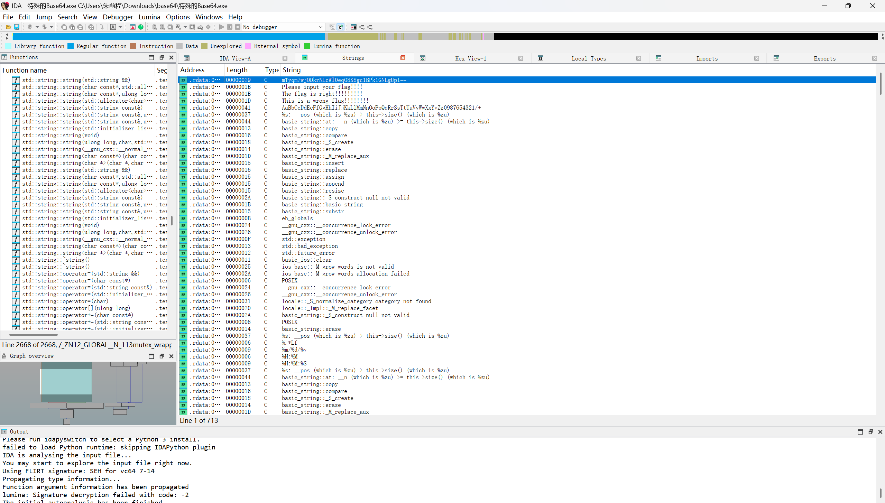Image resolution: width=885 pixels, height=503 pixels.
Task: Click the text search 'A' toolbar icon
Action: pyautogui.click(x=113, y=27)
